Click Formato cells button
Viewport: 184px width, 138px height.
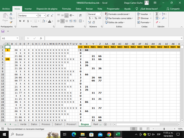pyautogui.click(x=144, y=22)
